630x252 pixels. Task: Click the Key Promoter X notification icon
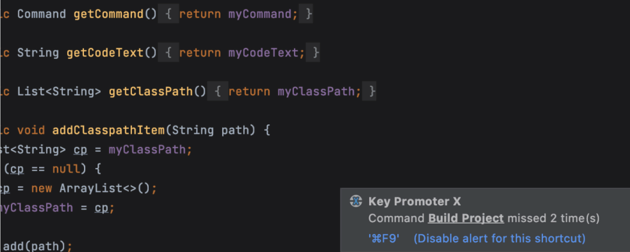[356, 201]
